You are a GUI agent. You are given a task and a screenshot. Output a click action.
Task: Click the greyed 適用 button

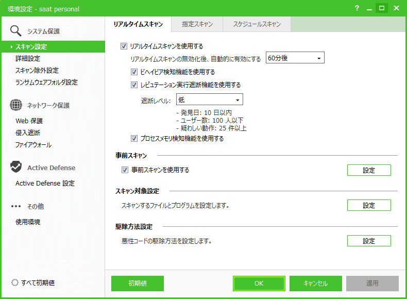click(372, 283)
